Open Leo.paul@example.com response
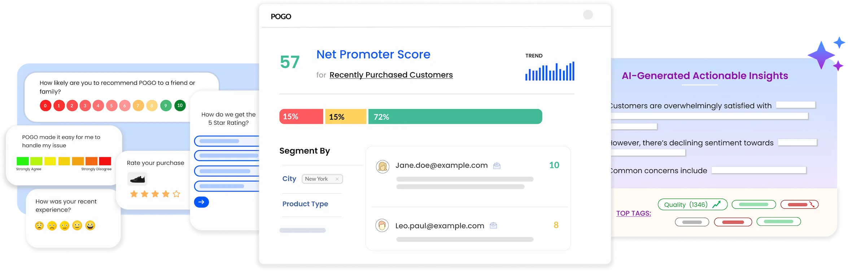The height and width of the screenshot is (271, 848). (x=440, y=226)
